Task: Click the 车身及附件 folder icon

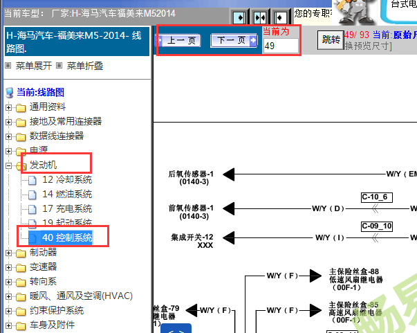Action: [21, 326]
